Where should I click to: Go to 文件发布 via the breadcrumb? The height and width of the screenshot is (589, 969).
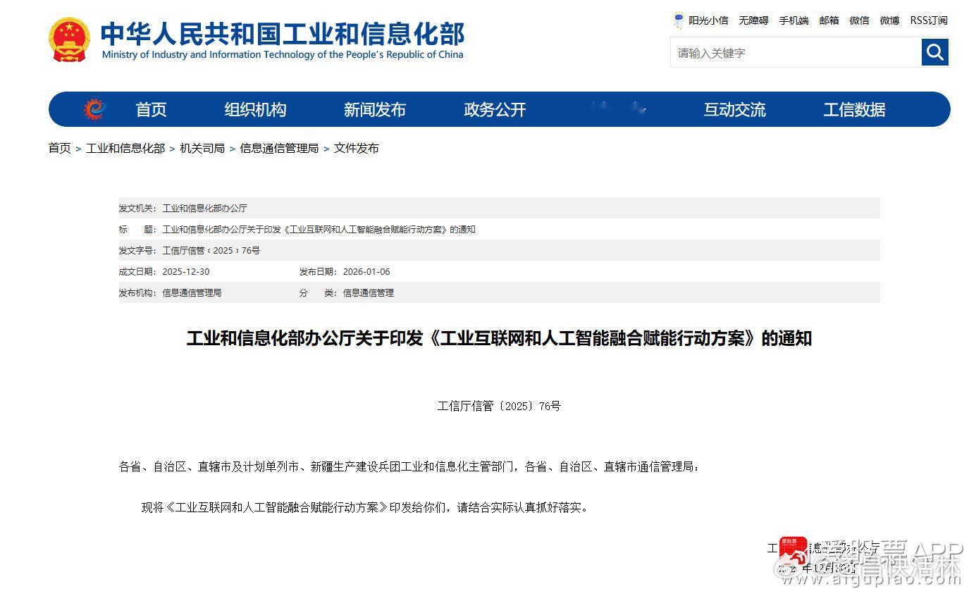tap(356, 148)
